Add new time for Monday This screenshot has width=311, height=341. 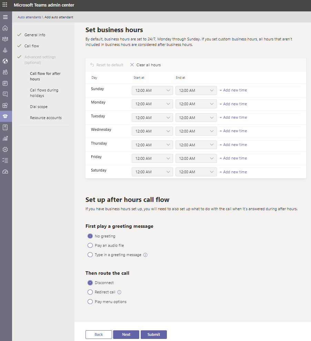[x=233, y=104]
